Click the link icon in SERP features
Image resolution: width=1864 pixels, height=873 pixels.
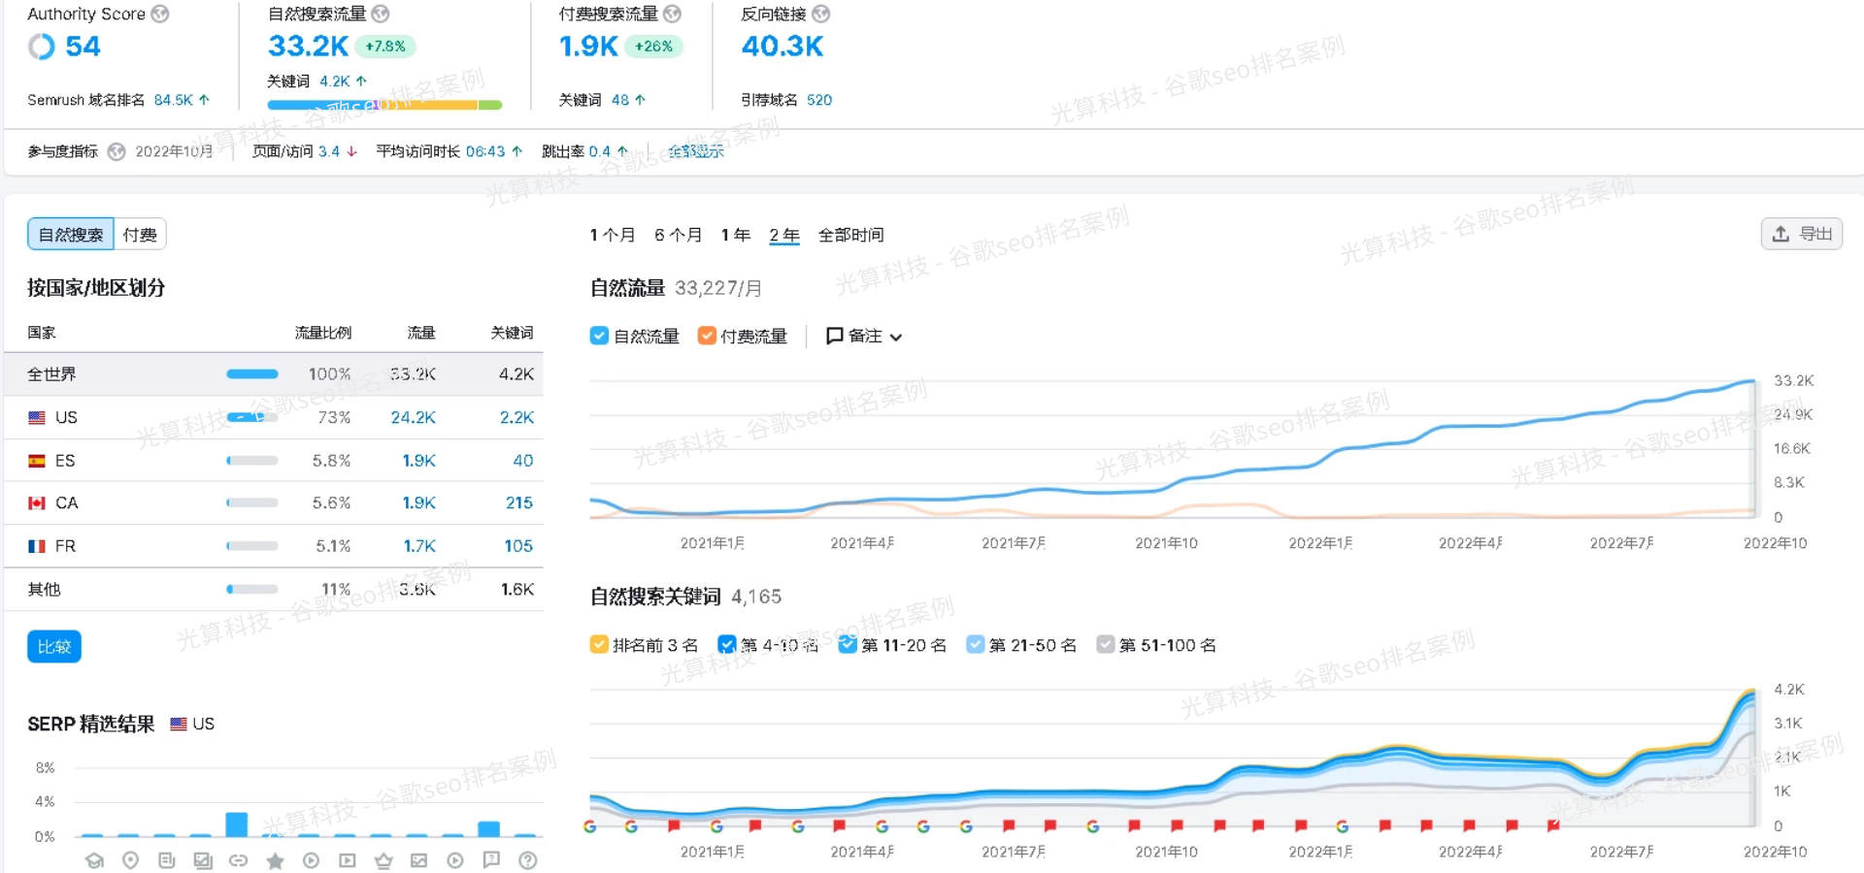click(x=239, y=860)
